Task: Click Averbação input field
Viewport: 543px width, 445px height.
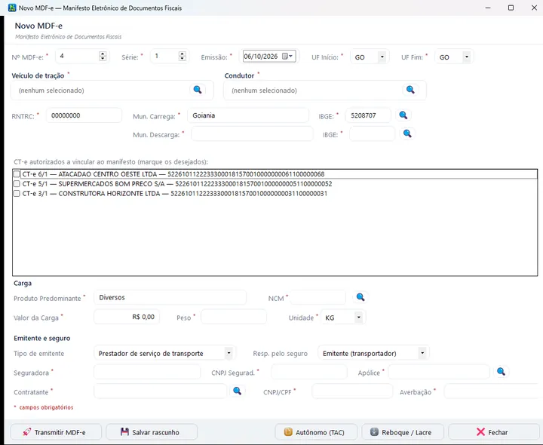Action: point(493,391)
